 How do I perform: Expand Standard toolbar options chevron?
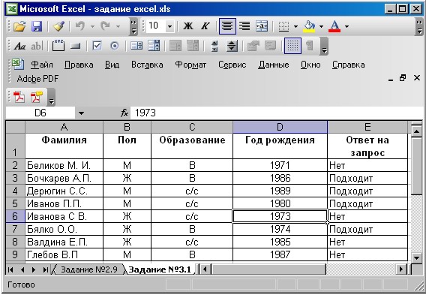coord(133,26)
